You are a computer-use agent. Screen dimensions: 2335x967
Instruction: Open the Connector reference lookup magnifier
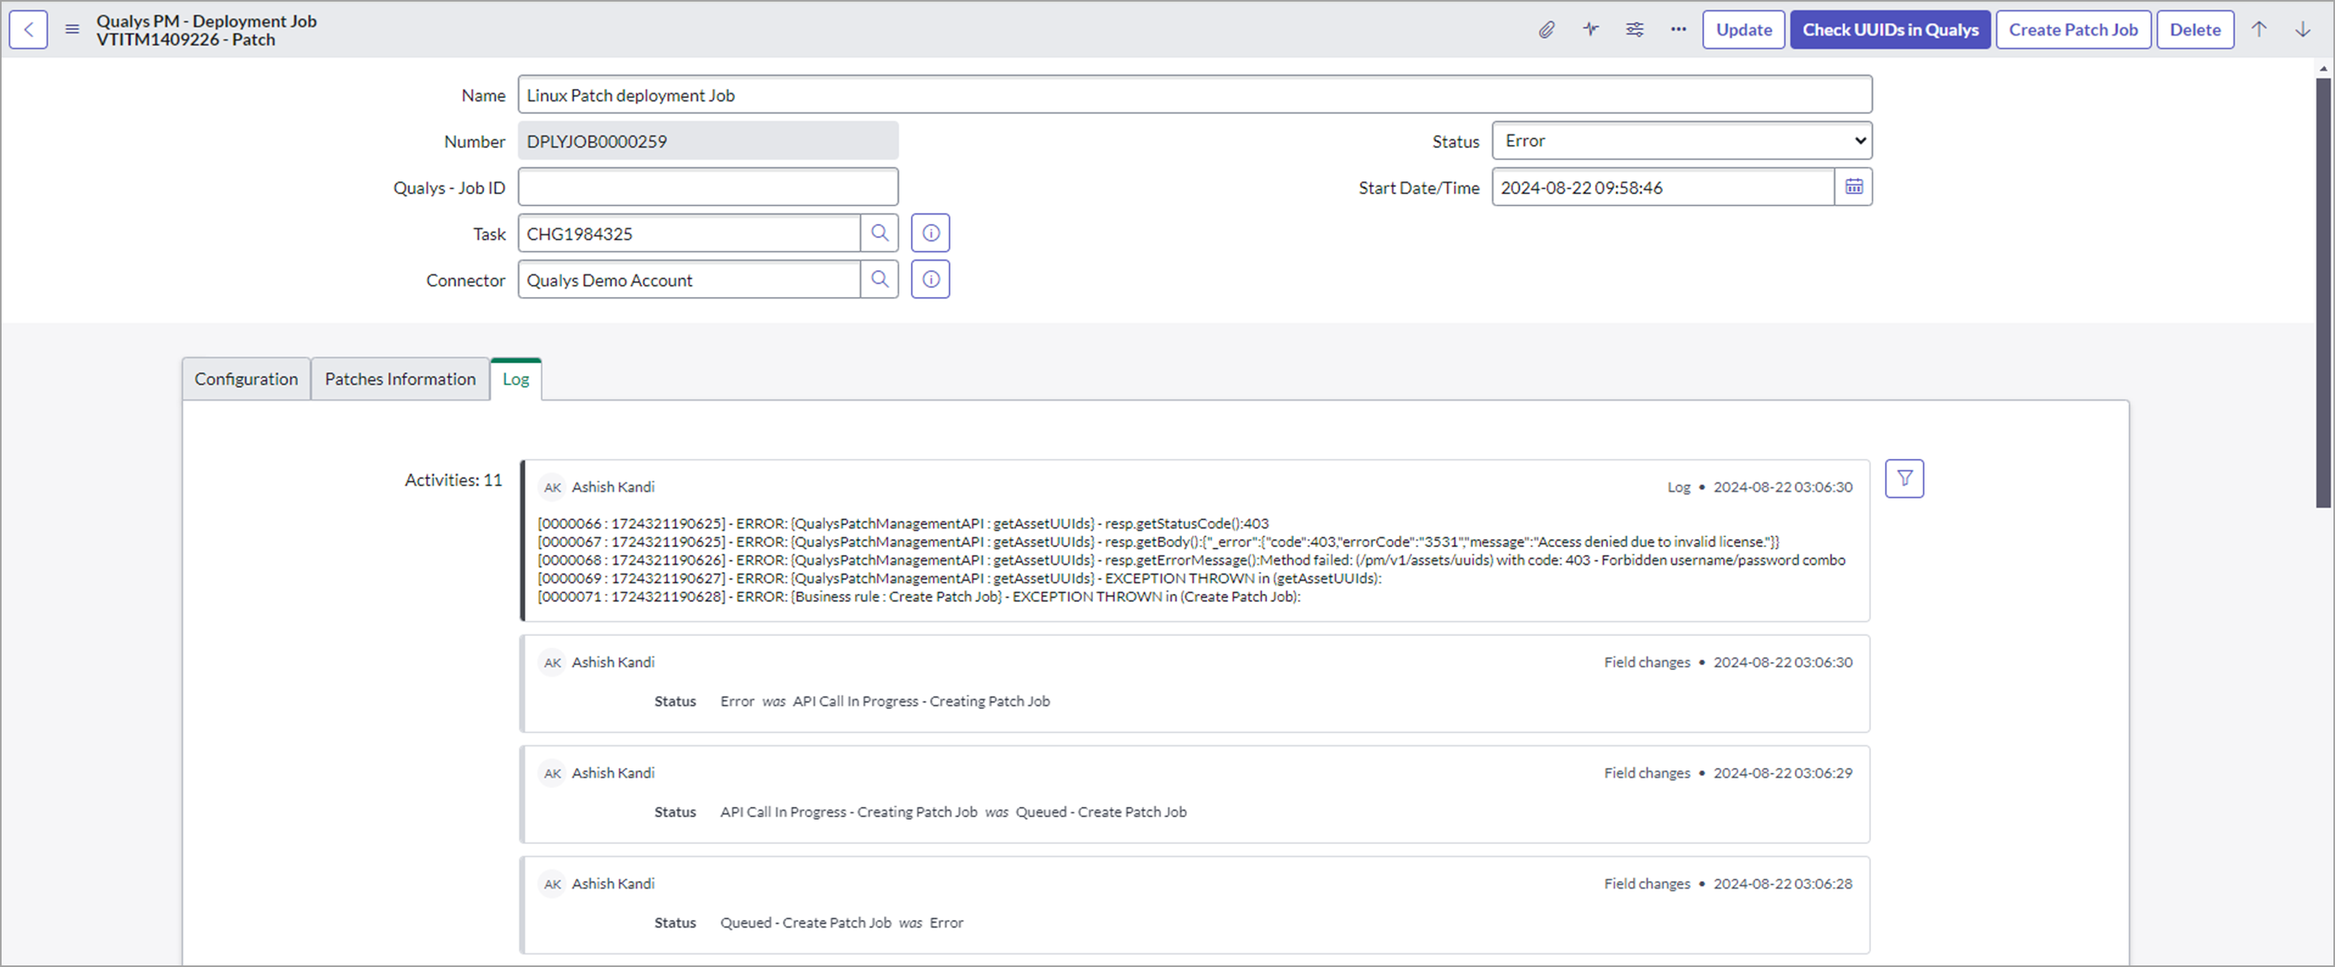click(878, 279)
